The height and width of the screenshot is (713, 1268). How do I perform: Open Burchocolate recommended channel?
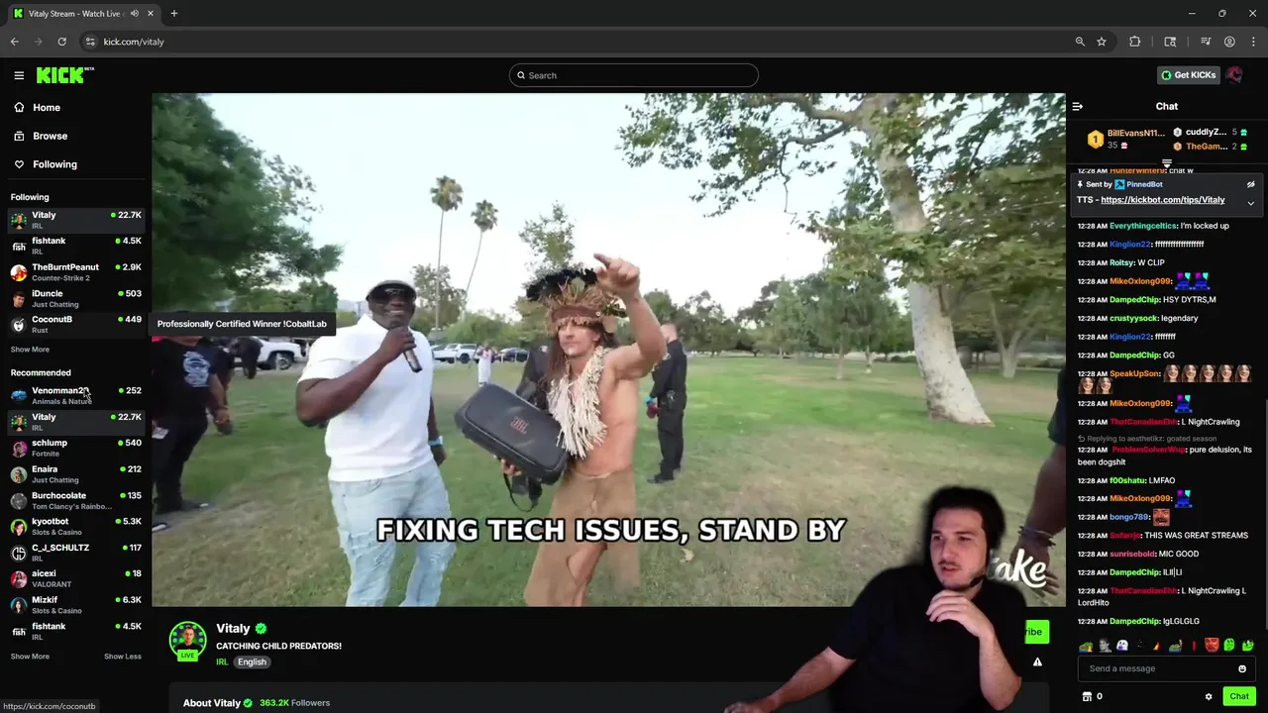76,500
